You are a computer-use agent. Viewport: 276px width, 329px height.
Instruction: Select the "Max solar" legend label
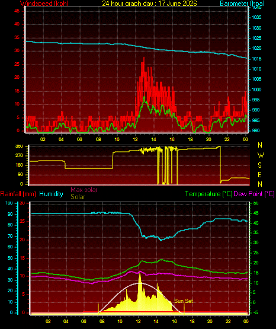pos(84,190)
